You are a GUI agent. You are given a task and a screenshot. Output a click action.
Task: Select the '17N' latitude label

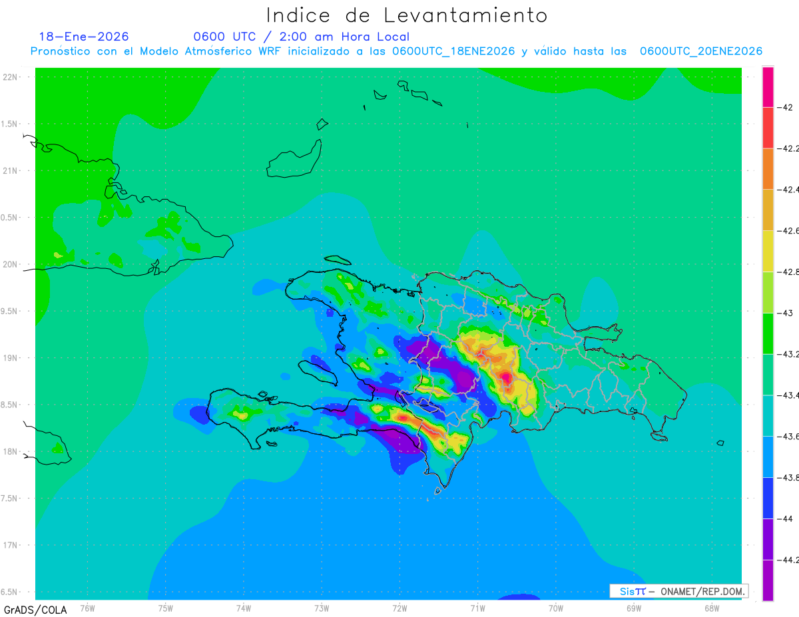coord(11,545)
